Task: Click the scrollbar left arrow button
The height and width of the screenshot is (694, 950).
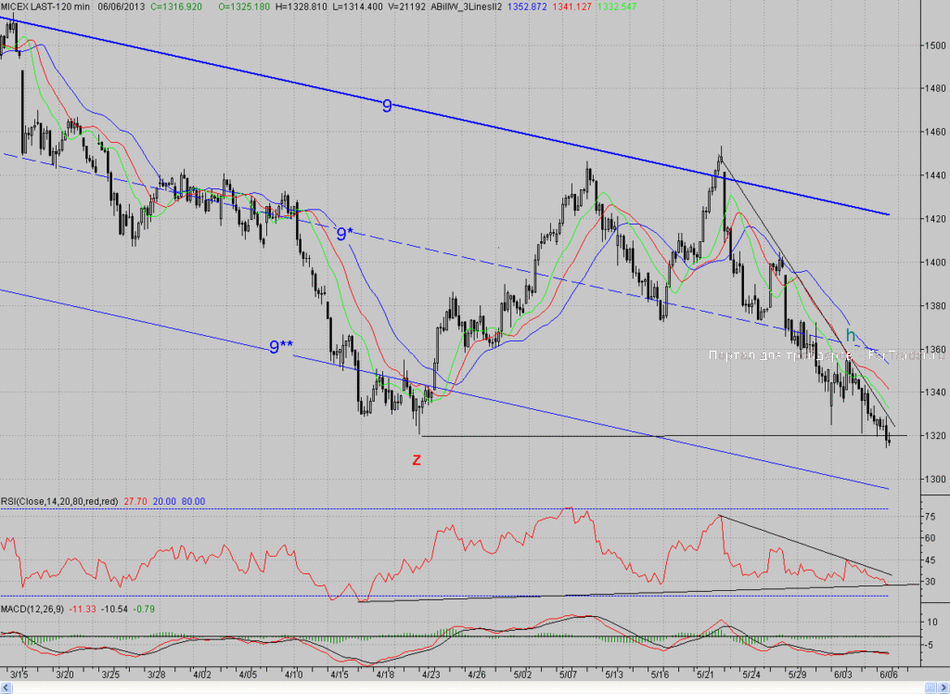Action: pyautogui.click(x=6, y=688)
